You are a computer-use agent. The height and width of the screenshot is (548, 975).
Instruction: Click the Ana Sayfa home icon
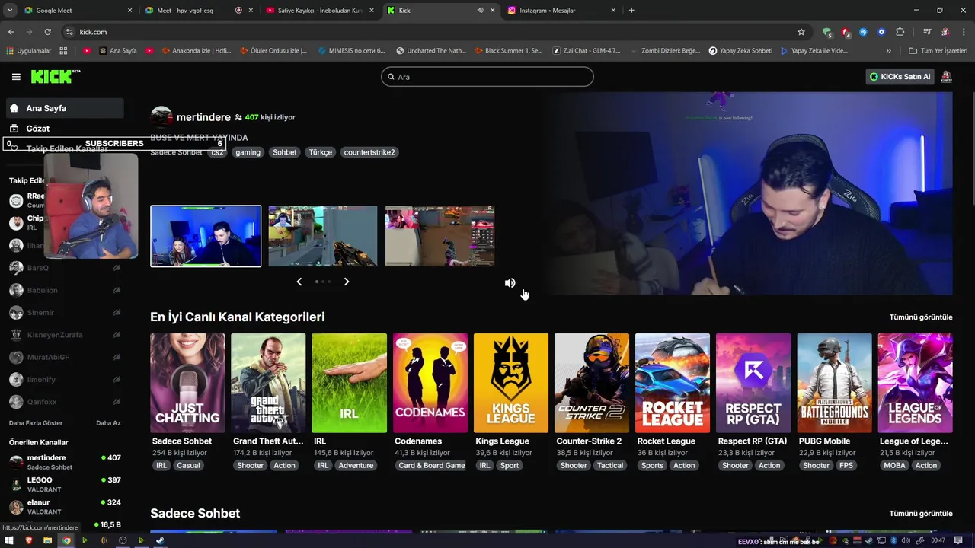pyautogui.click(x=14, y=108)
